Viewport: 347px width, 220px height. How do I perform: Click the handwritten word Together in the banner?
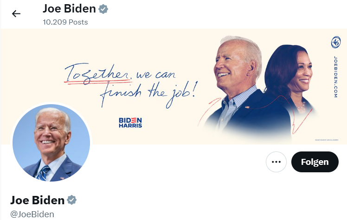(x=97, y=73)
